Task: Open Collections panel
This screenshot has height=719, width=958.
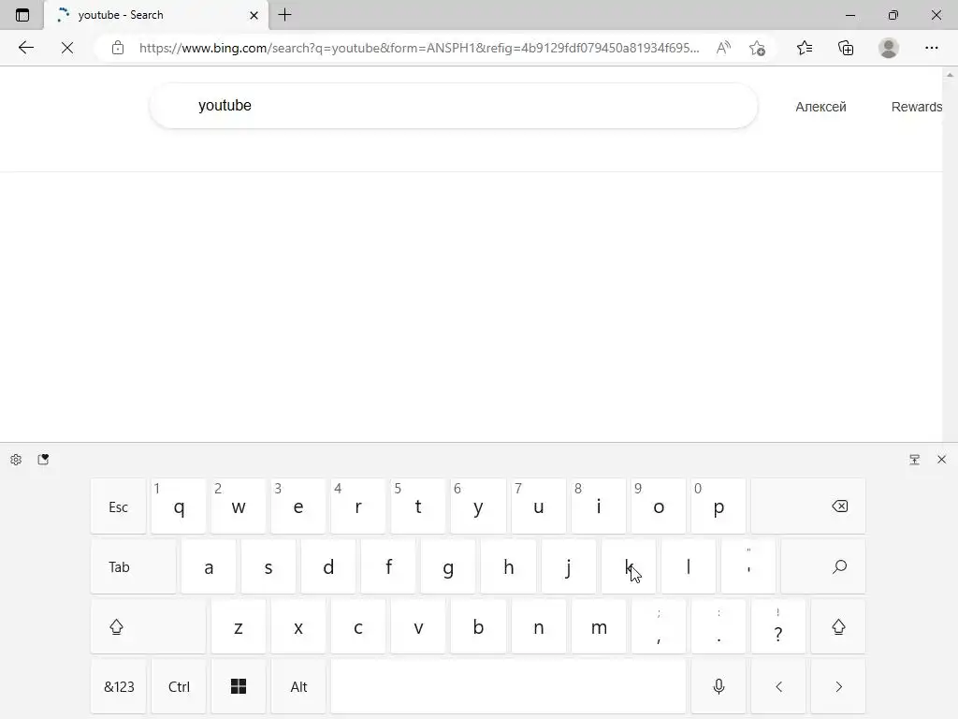Action: (x=846, y=48)
